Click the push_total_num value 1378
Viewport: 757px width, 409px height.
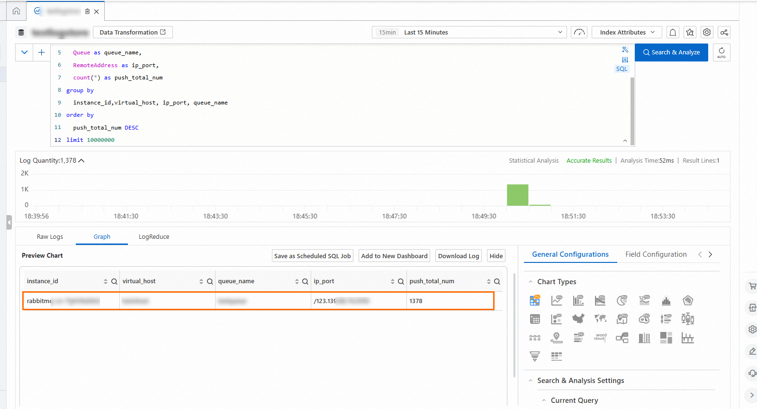[x=416, y=301]
